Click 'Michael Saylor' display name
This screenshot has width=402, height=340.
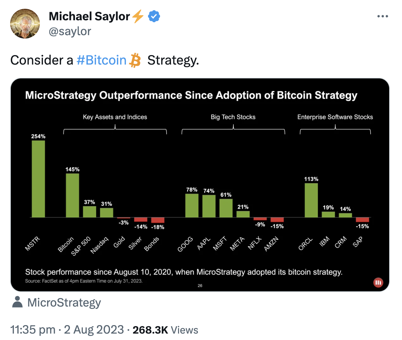[89, 16]
